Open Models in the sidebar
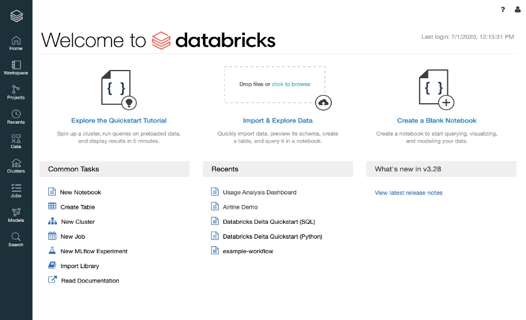 pos(16,215)
